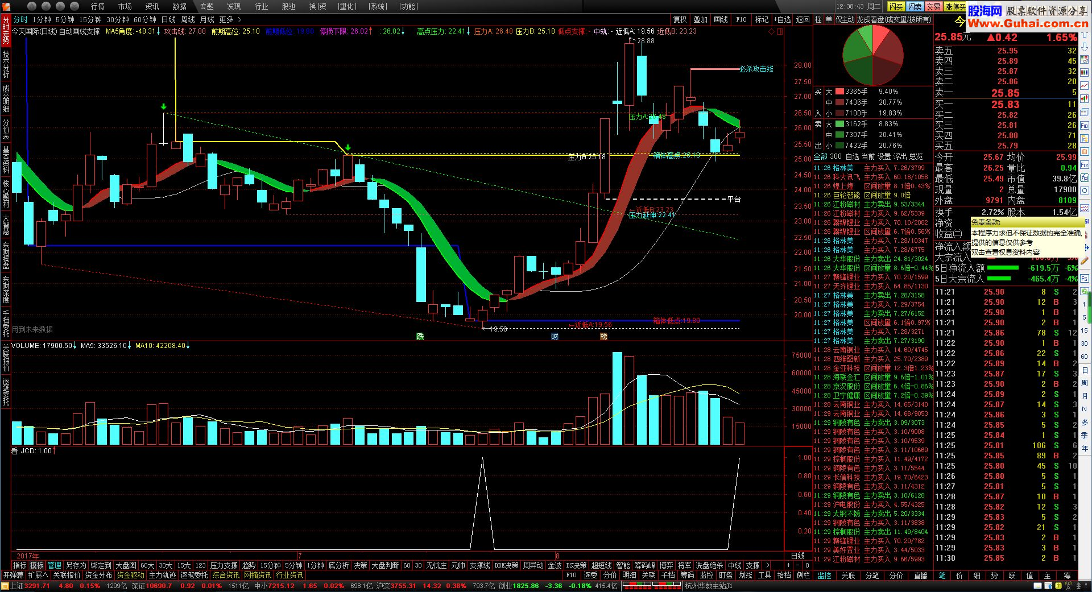Screen dimensions: 1092x592
Task: Select the 笔 tab at bottom right
Action: pyautogui.click(x=942, y=576)
